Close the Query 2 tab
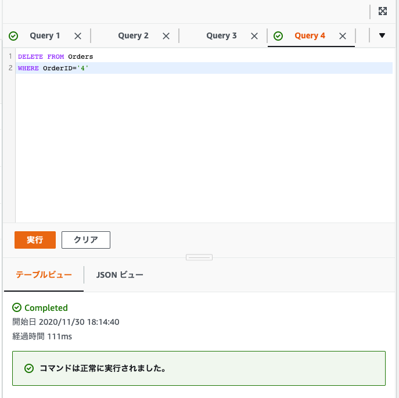 pos(166,36)
